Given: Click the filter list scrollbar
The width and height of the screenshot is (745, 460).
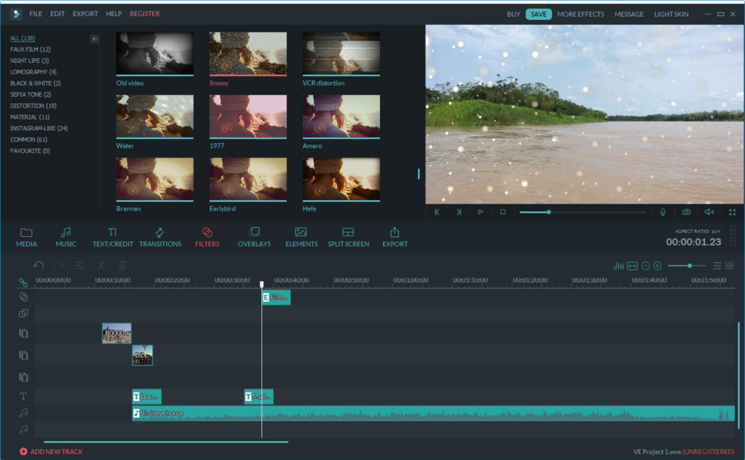Looking at the screenshot, I should (x=419, y=174).
